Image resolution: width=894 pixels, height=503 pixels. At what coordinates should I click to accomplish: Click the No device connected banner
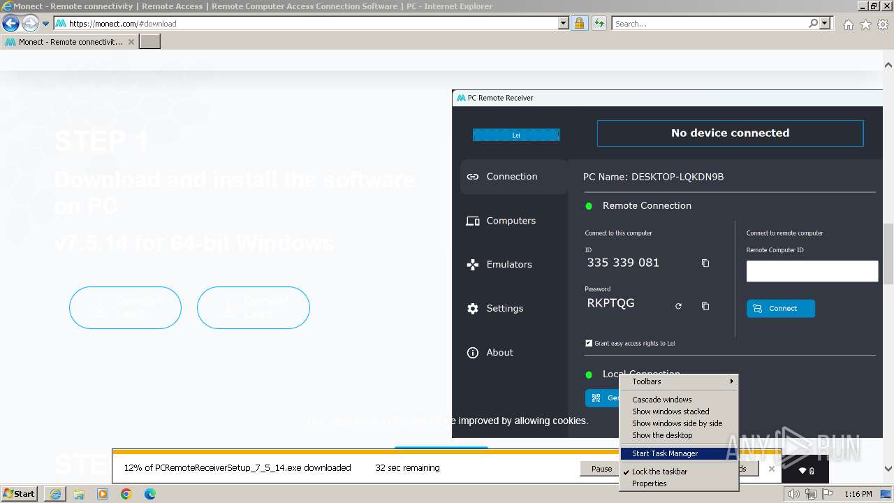(x=730, y=133)
